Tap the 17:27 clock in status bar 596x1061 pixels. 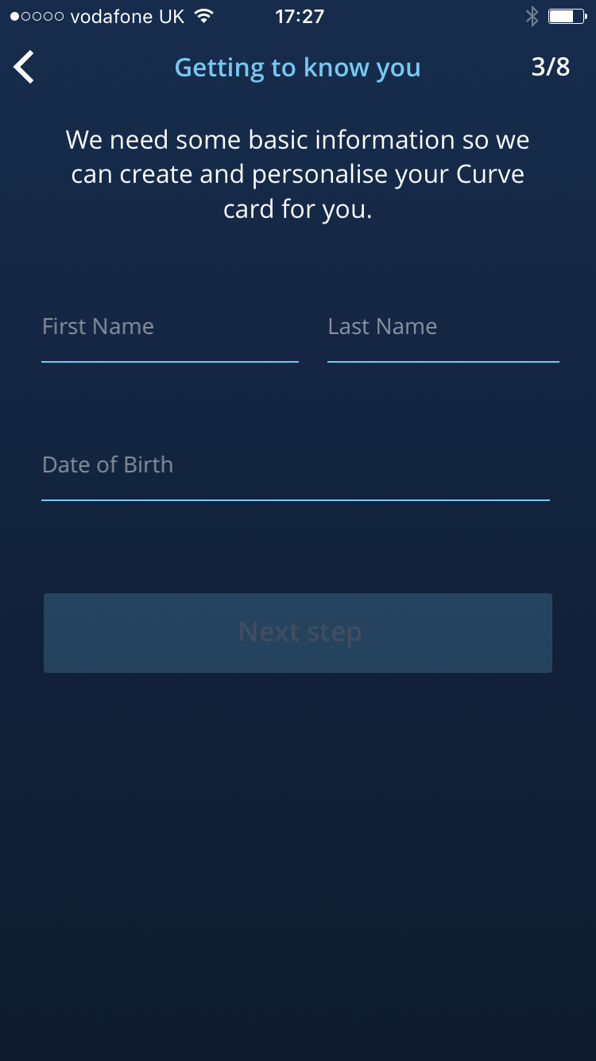[299, 17]
